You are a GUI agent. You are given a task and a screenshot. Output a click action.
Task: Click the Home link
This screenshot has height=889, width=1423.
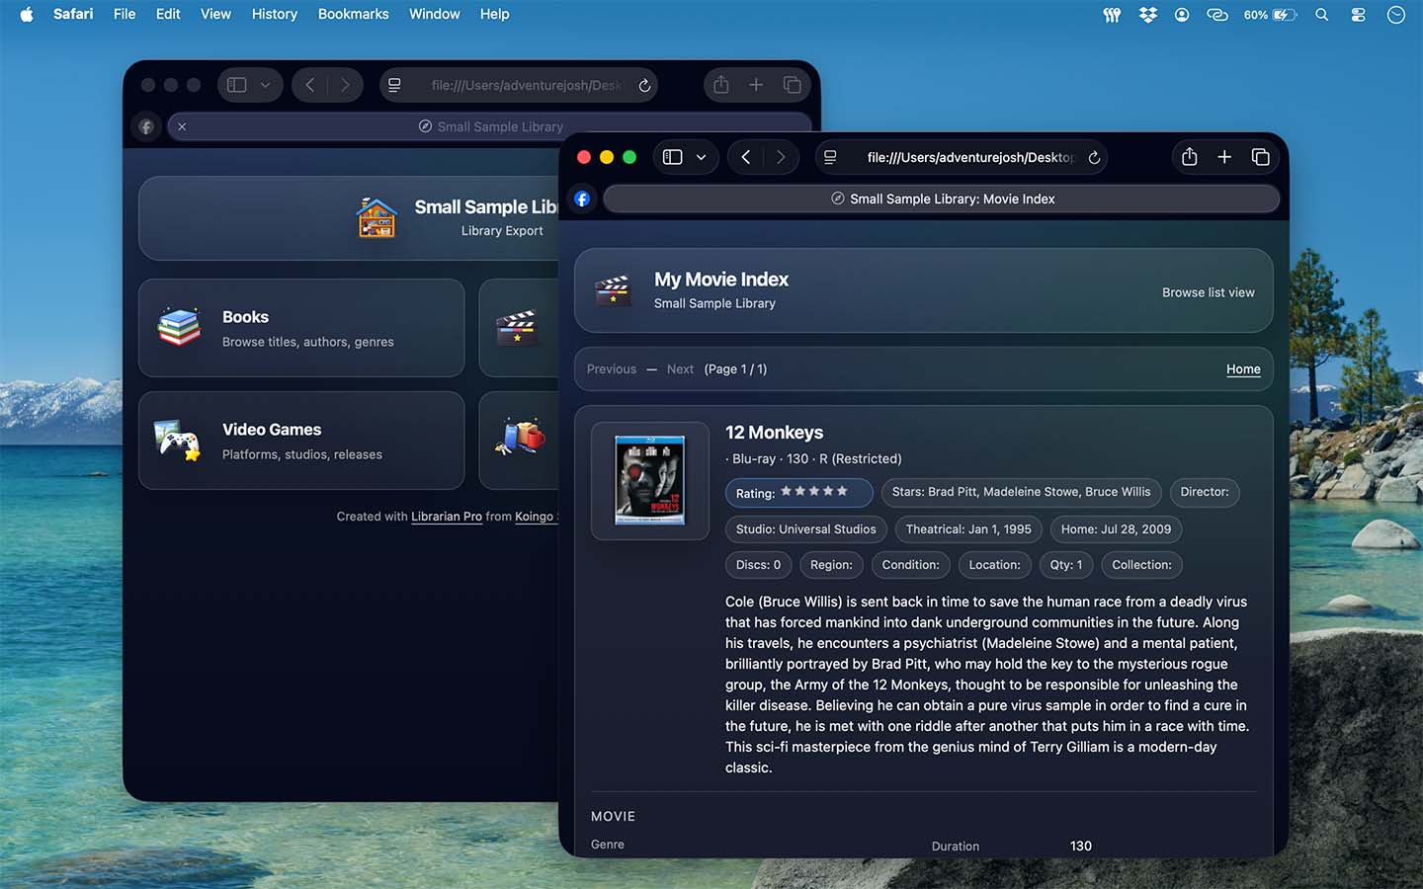pyautogui.click(x=1242, y=369)
